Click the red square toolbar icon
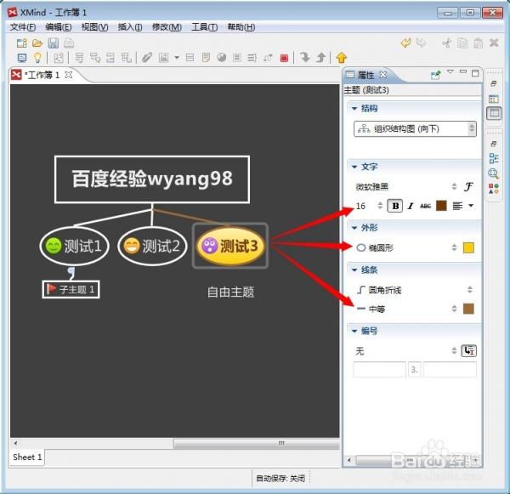 coord(284,59)
